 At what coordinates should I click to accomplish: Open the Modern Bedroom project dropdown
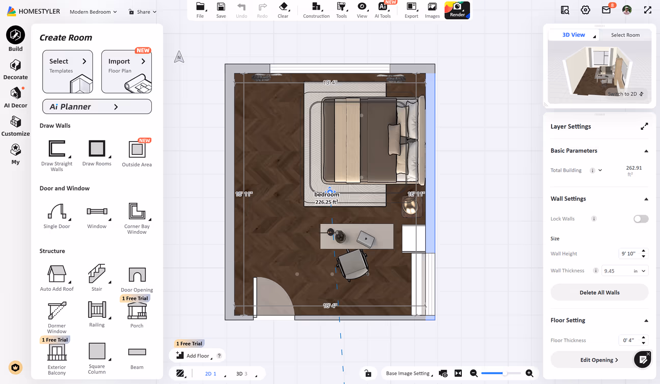point(93,12)
